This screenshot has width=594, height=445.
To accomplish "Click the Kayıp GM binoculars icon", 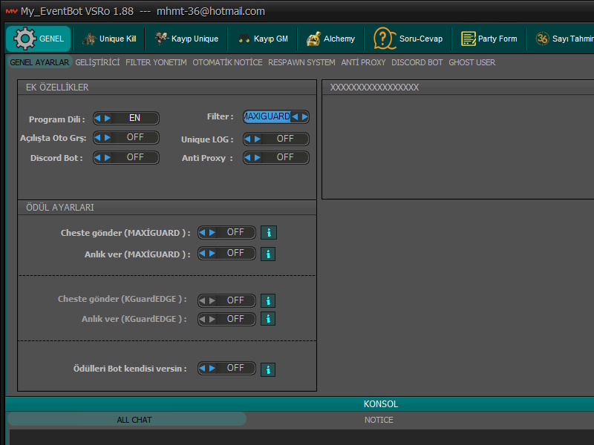I will (244, 39).
